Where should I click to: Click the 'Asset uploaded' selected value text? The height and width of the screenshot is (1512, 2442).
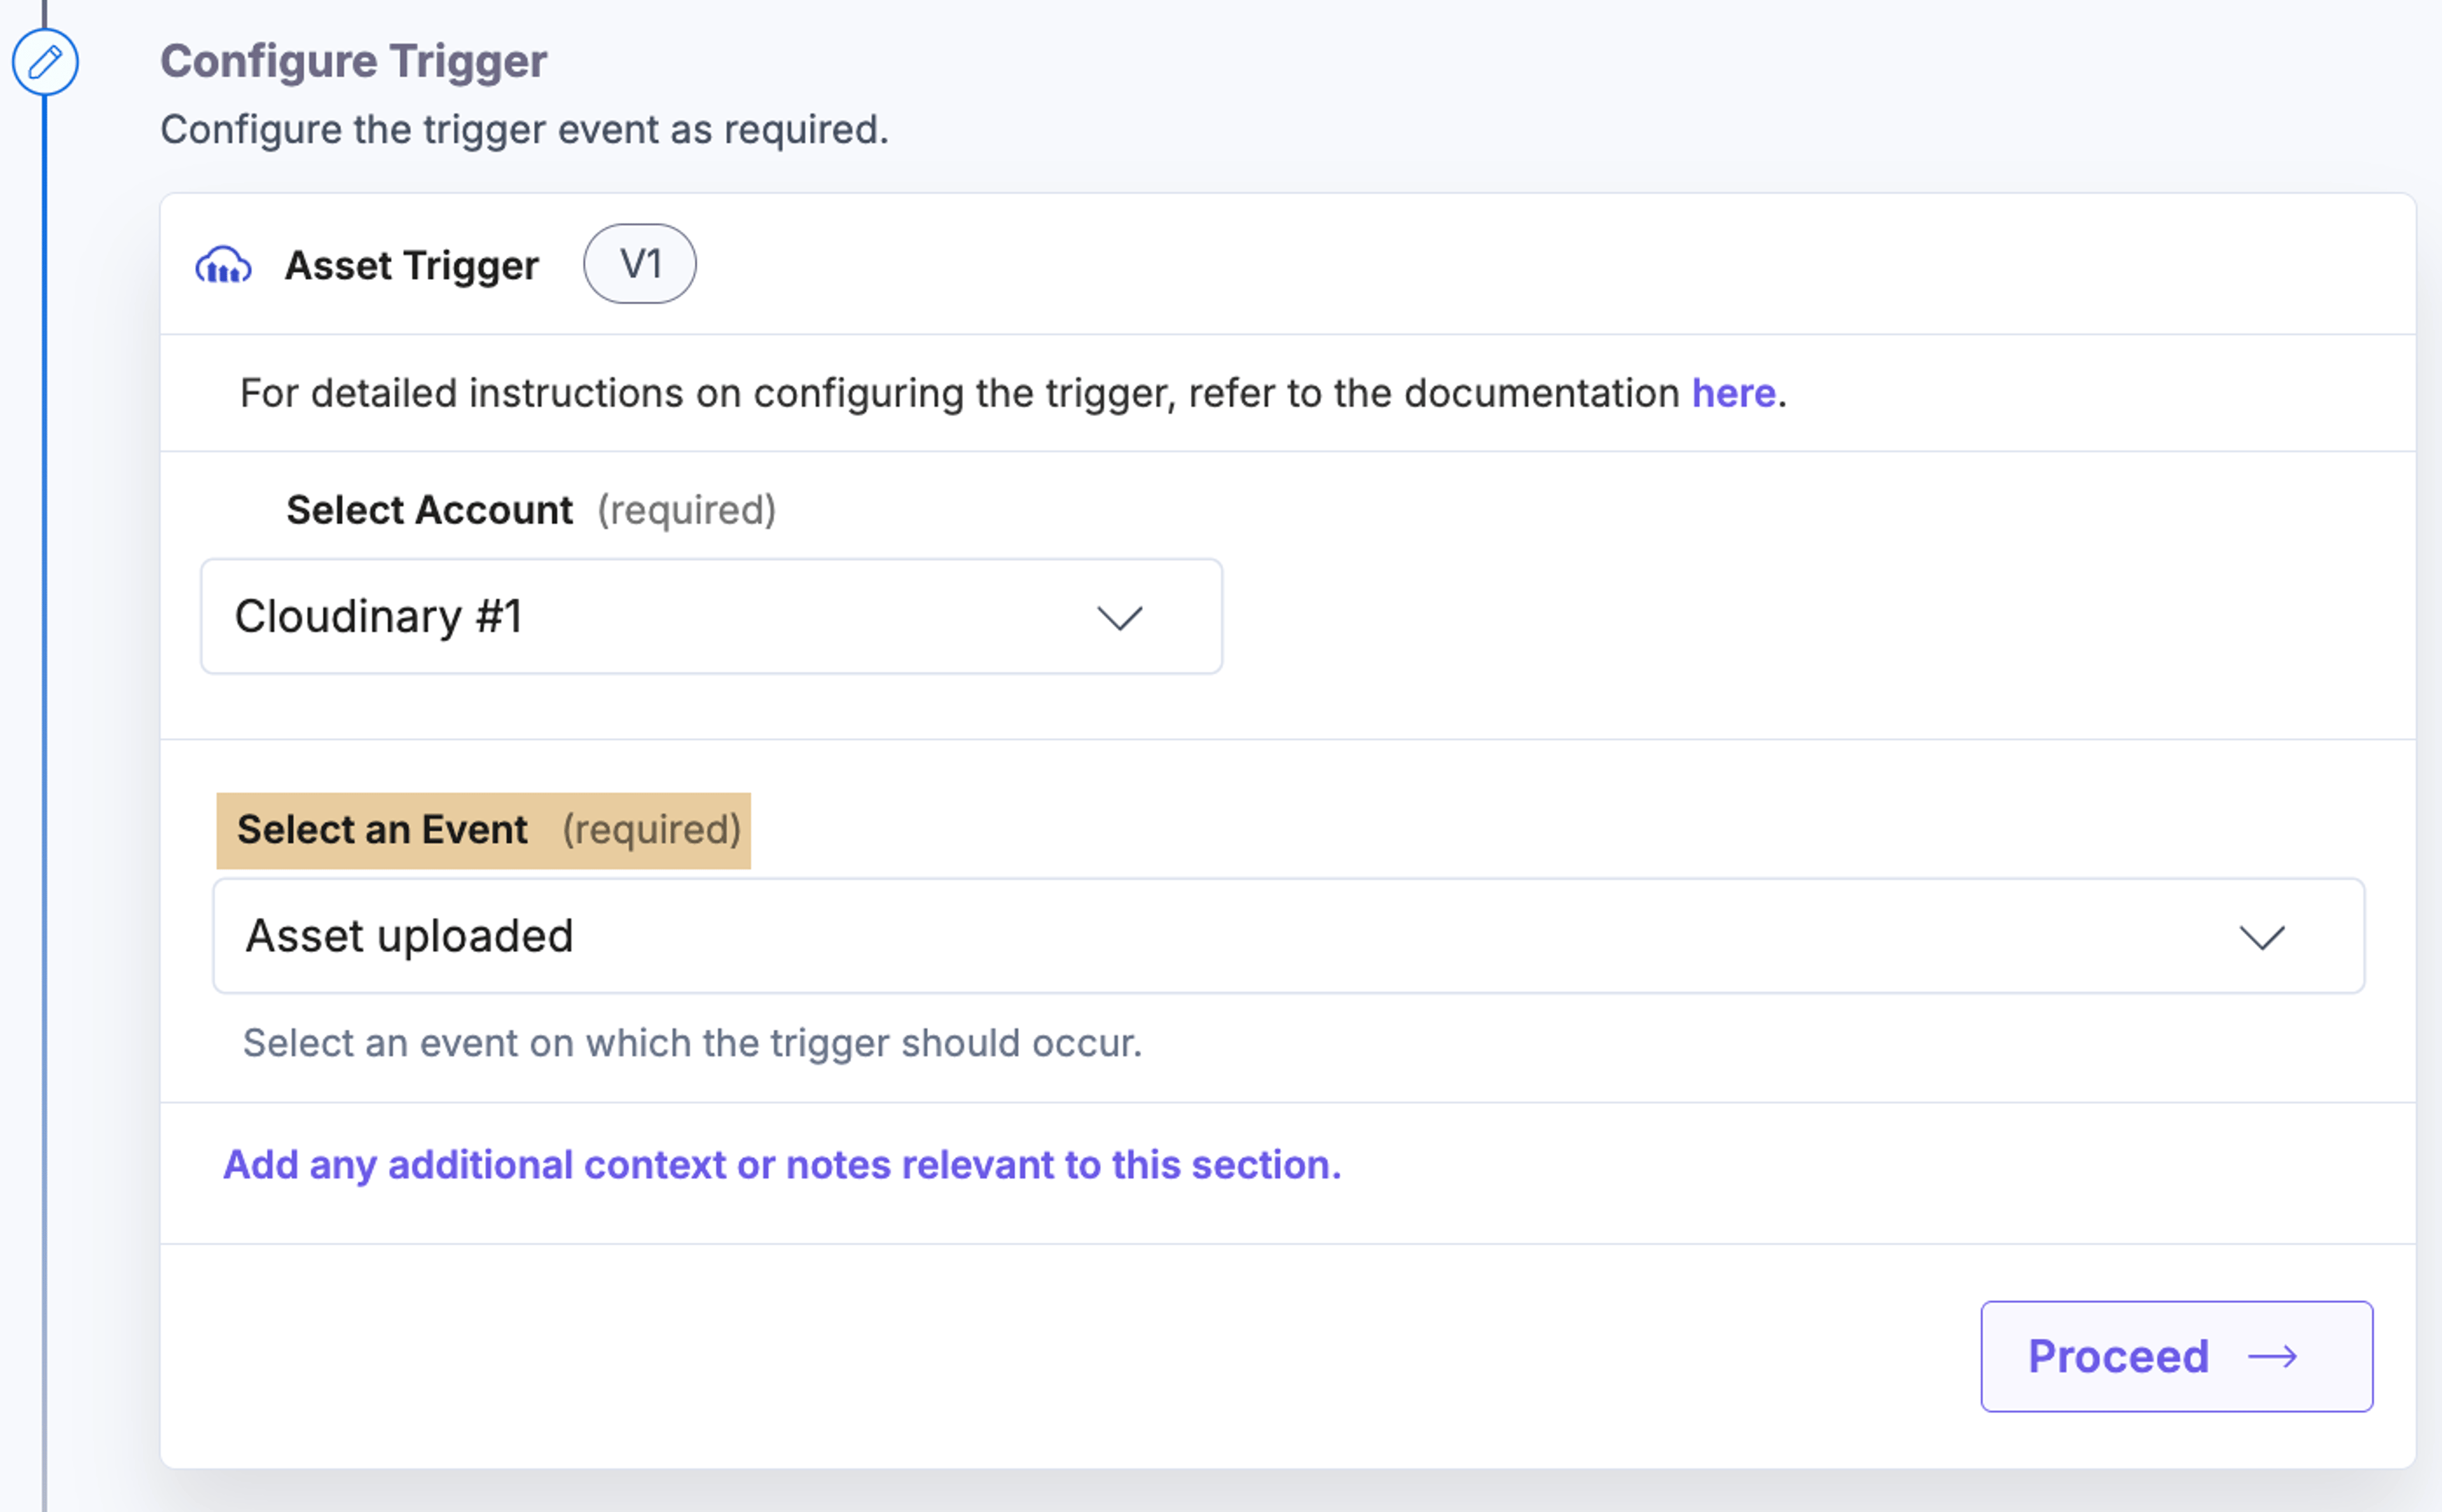tap(409, 936)
